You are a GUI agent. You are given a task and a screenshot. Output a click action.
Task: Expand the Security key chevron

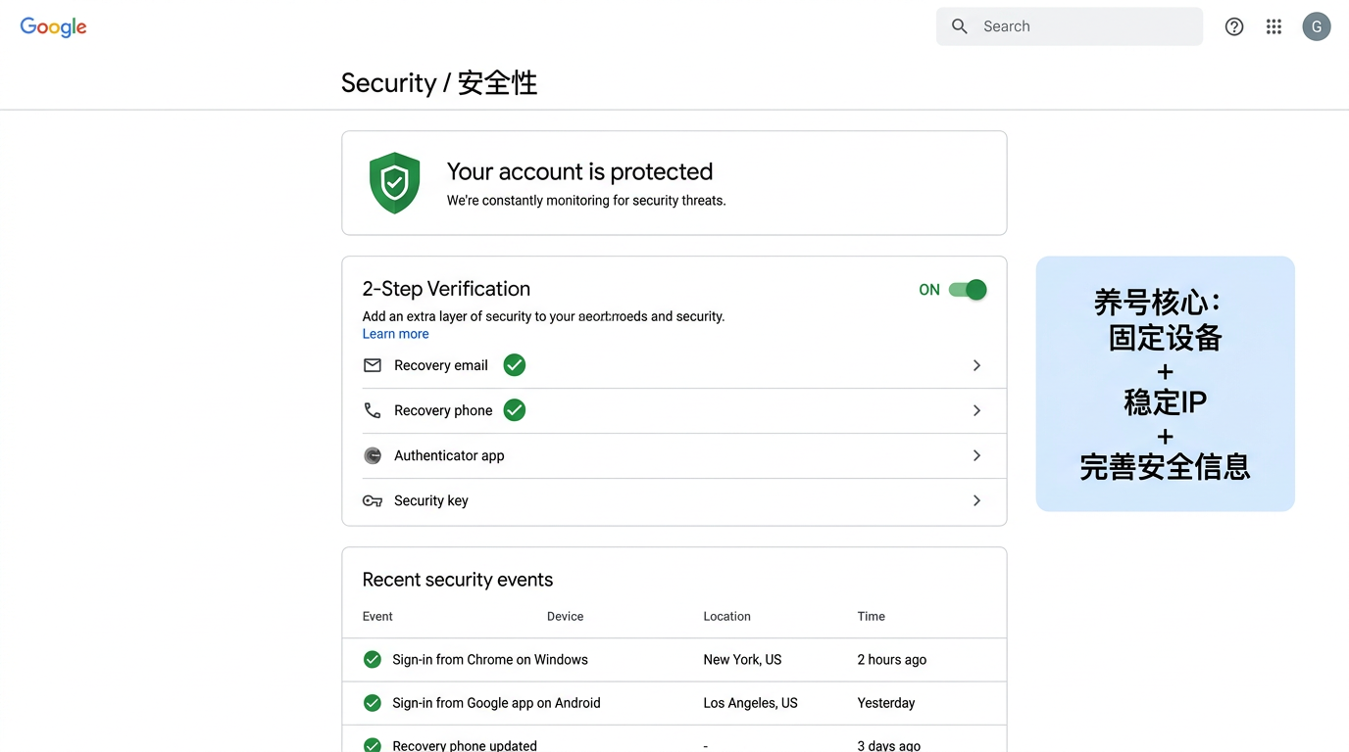tap(976, 500)
